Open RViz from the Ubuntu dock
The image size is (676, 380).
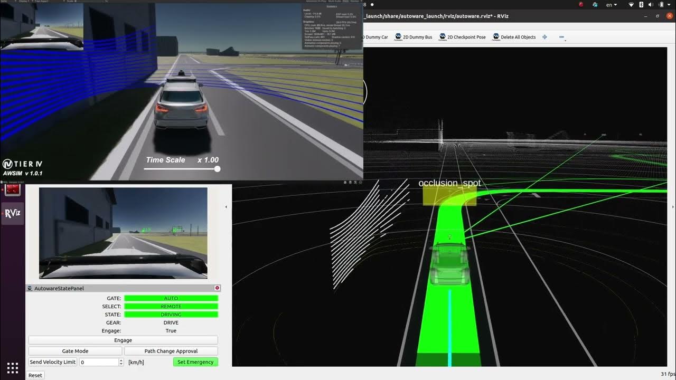(x=13, y=213)
